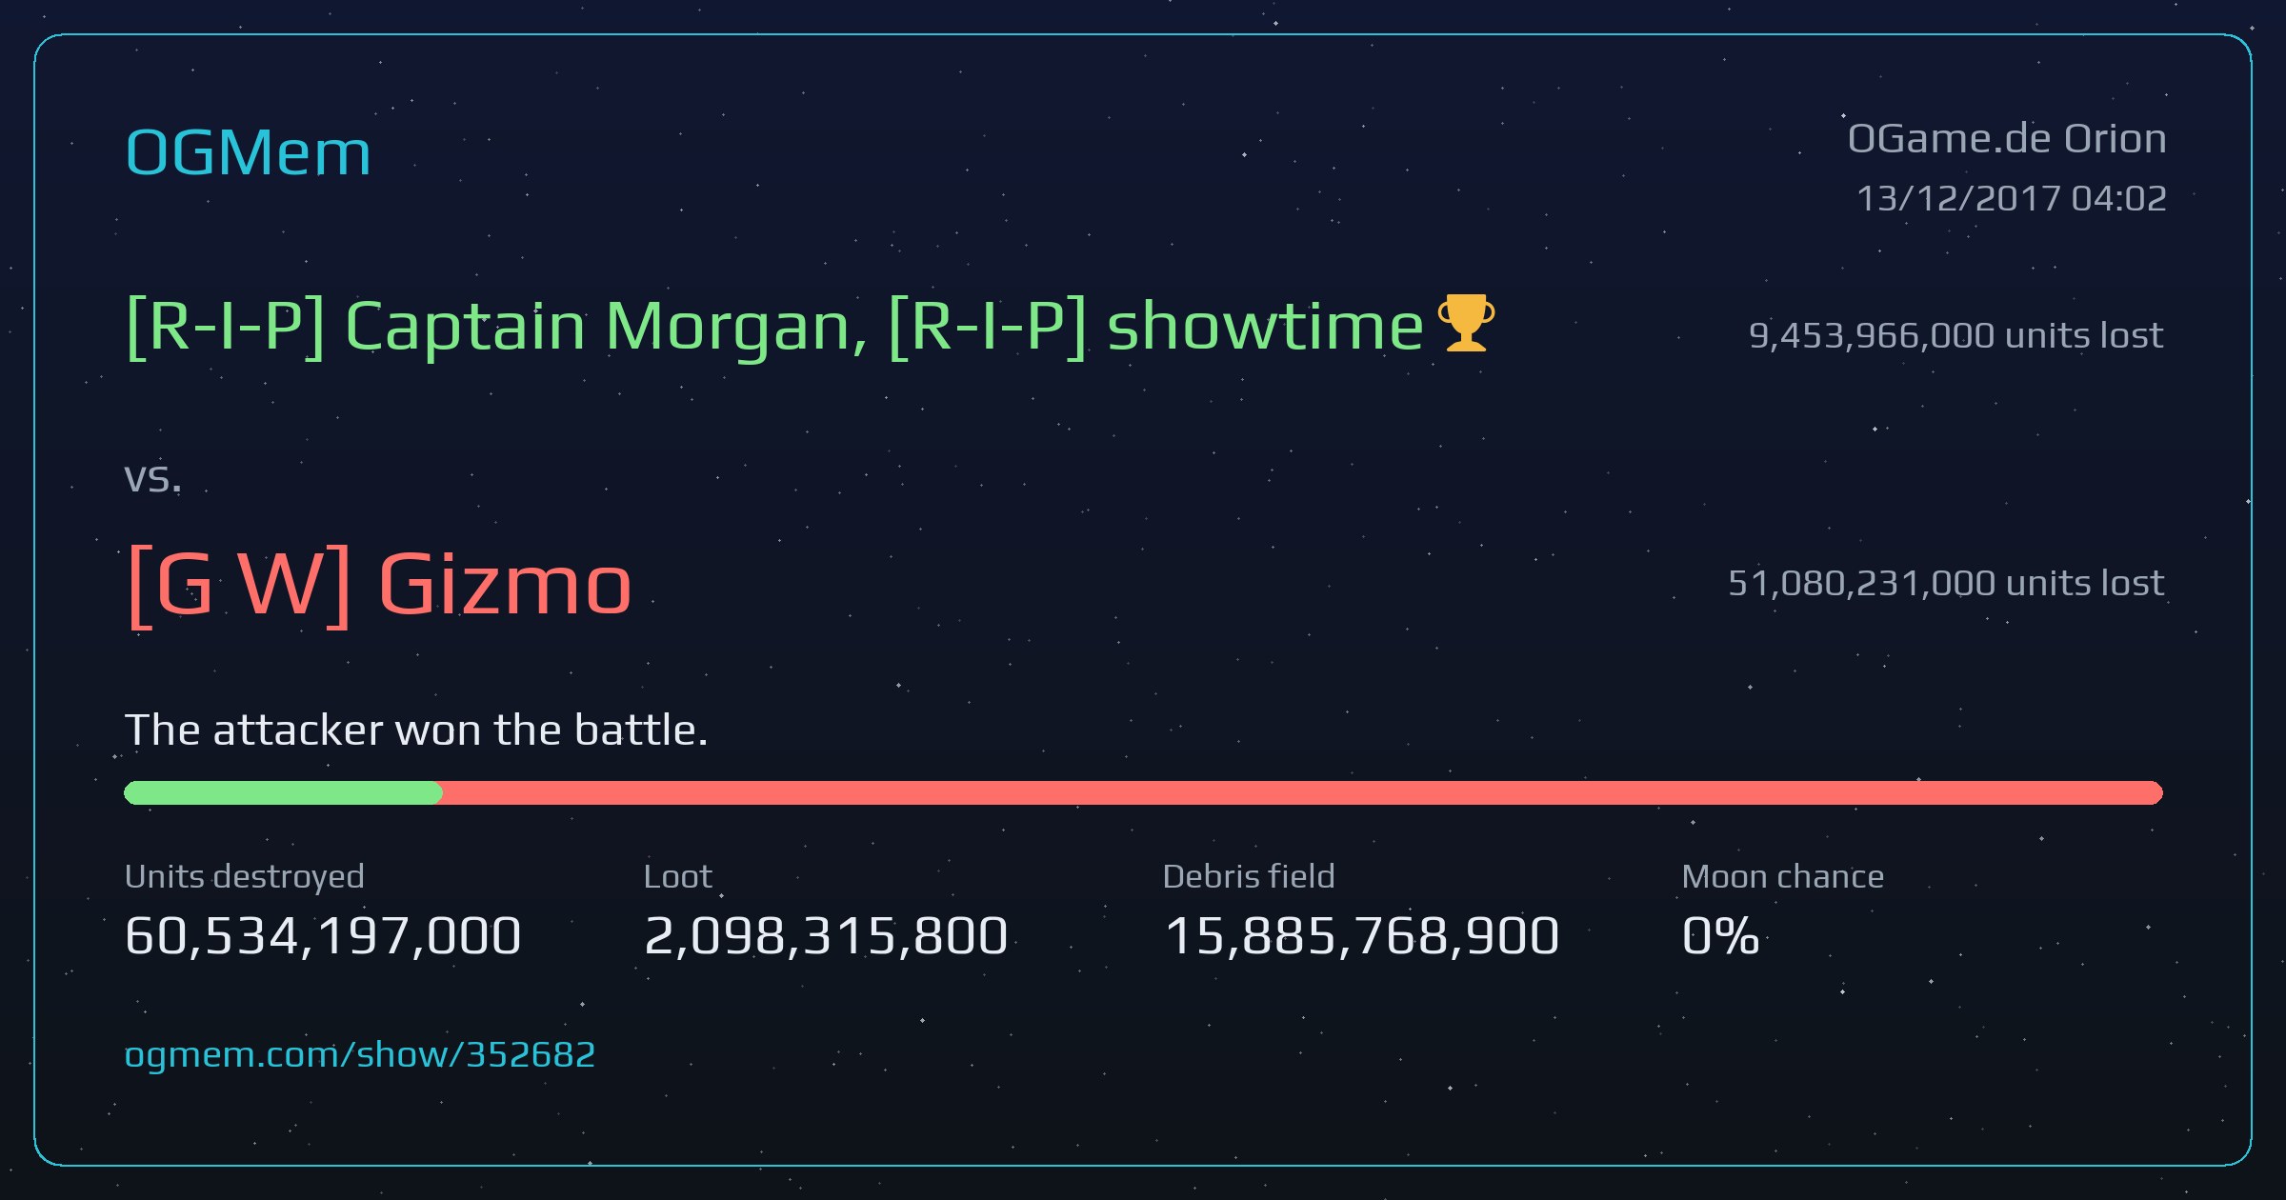2286x1200 pixels.
Task: Click the Units destroyed label
Action: (x=245, y=876)
